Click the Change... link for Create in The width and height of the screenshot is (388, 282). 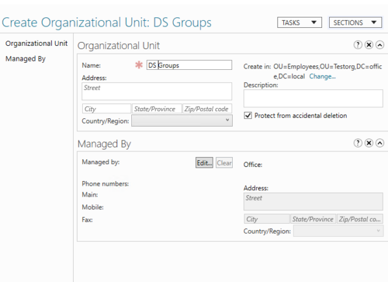(322, 76)
